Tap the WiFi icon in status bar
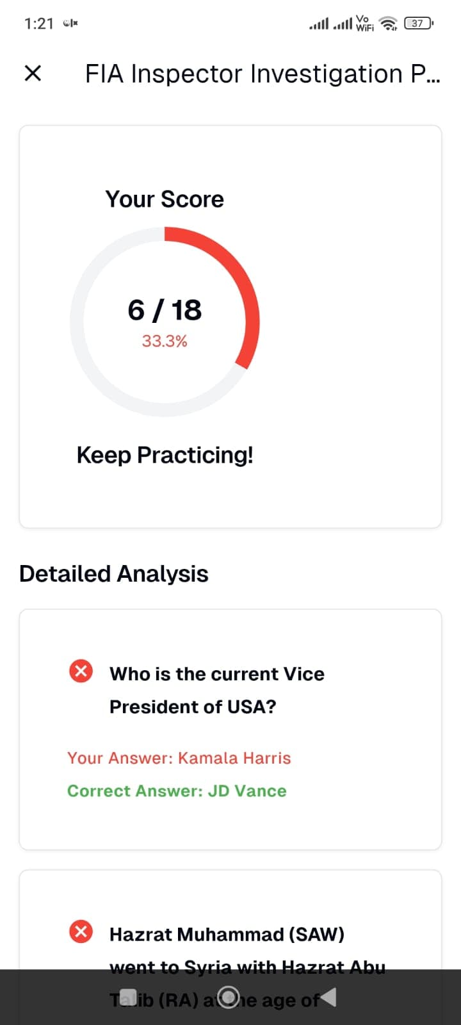Screen dimensions: 461x1025 (x=388, y=24)
